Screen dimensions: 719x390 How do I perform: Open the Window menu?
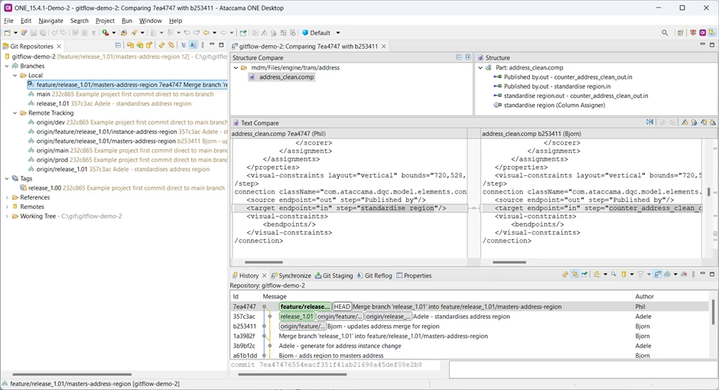point(151,21)
